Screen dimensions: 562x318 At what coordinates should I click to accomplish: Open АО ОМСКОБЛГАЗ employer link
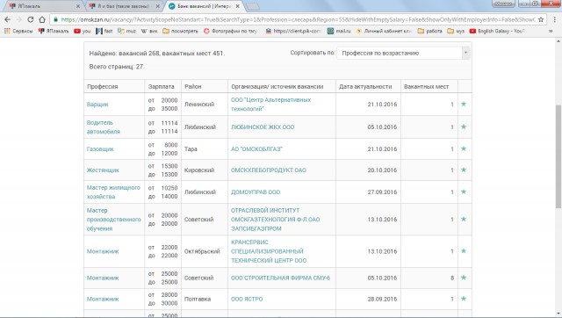tap(256, 148)
